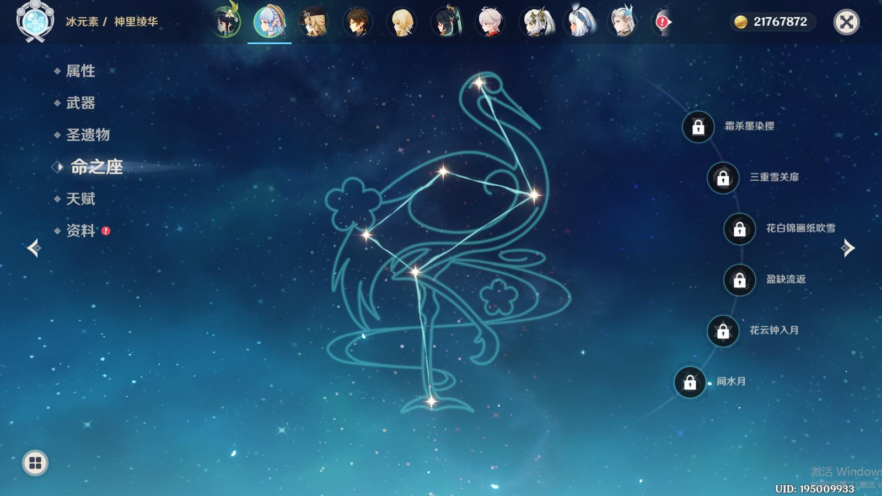Pick Kazuha's avatar with the red collar
Image resolution: width=882 pixels, height=496 pixels.
coord(490,22)
